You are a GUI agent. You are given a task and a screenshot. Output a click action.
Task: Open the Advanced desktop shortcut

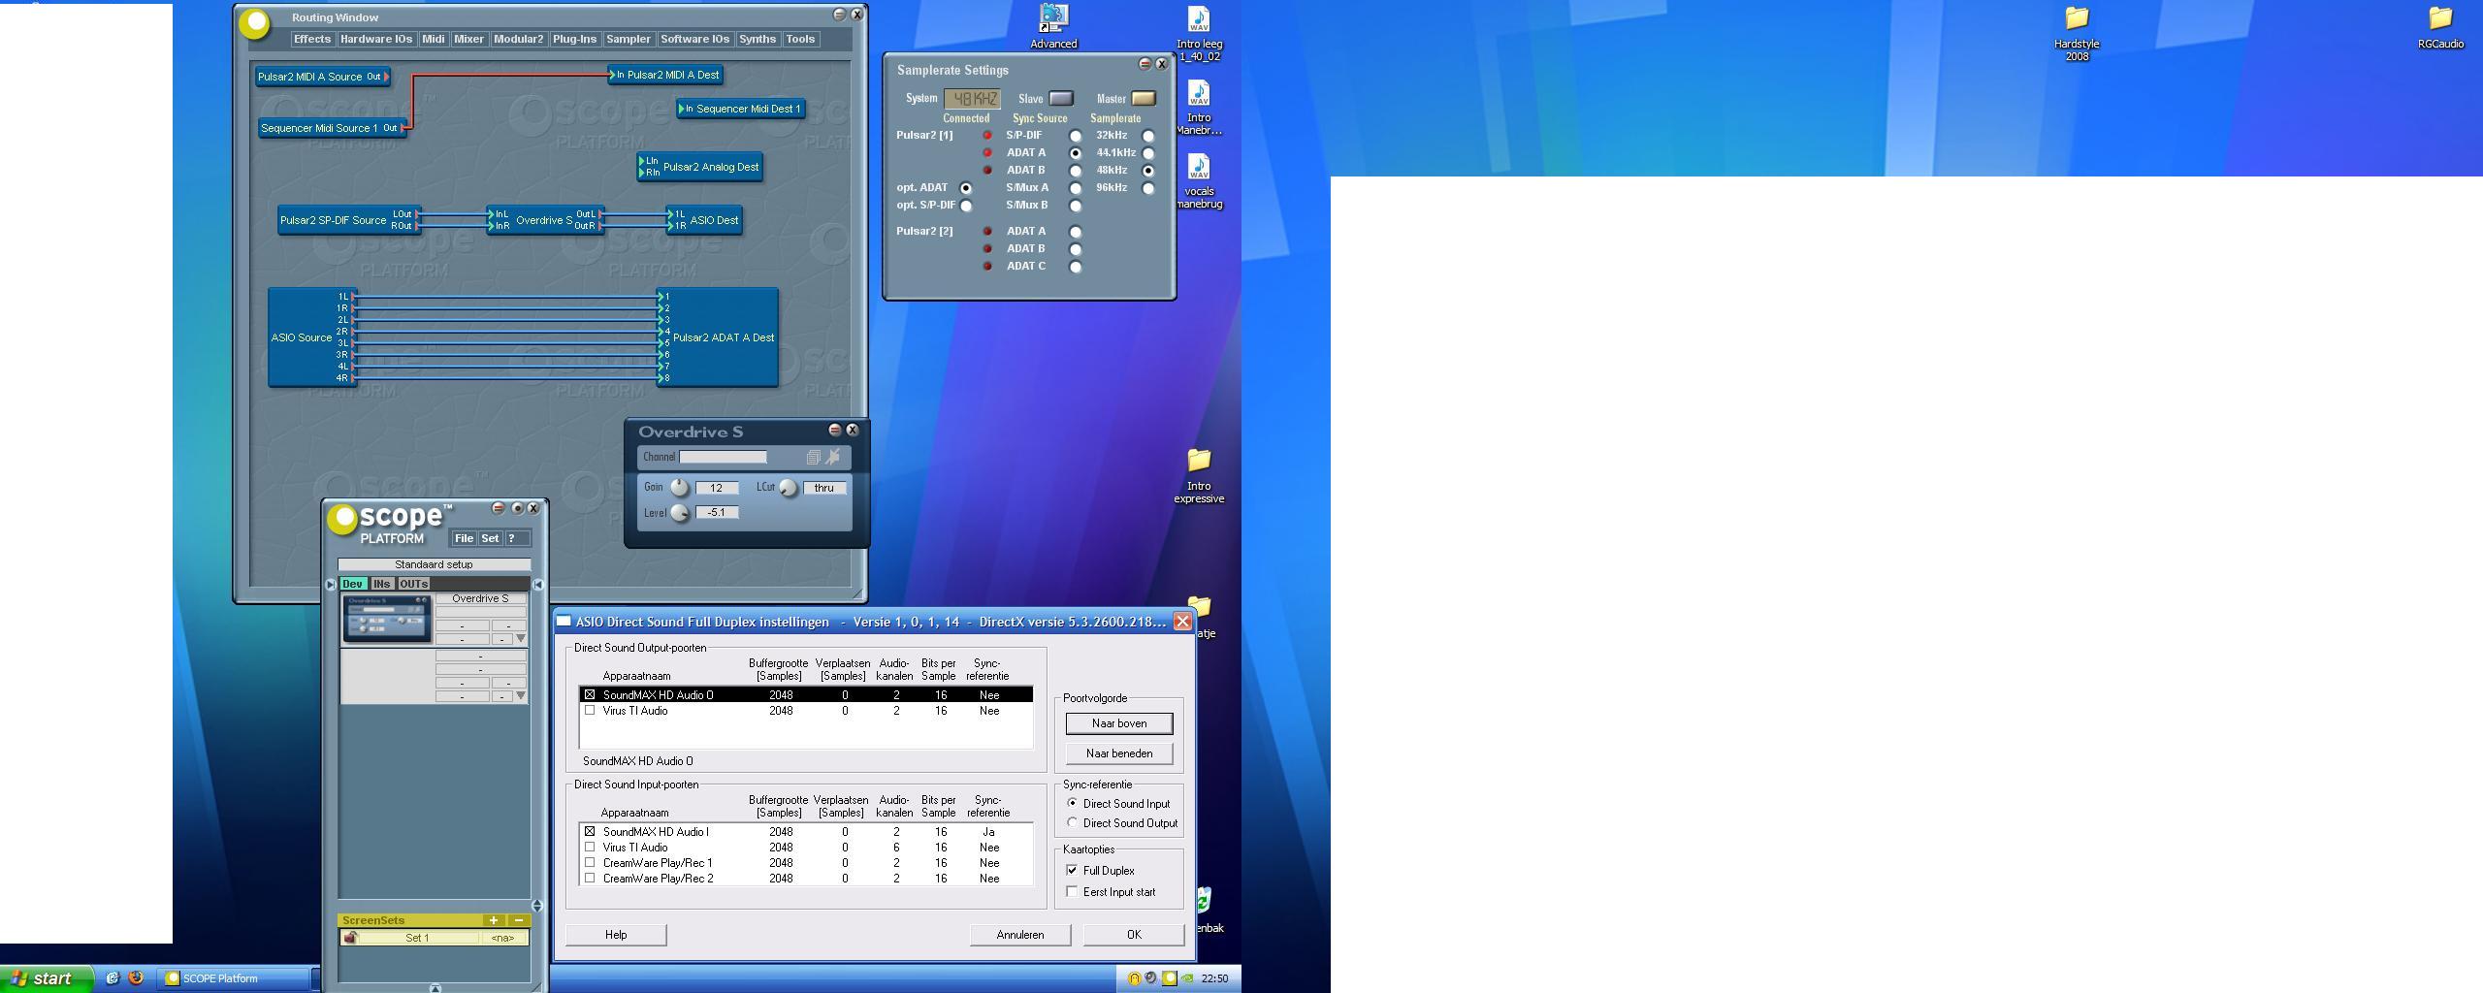point(1053,26)
